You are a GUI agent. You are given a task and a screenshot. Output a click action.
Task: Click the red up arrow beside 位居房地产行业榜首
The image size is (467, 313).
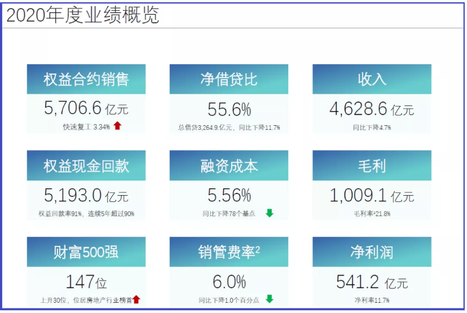pos(137,299)
